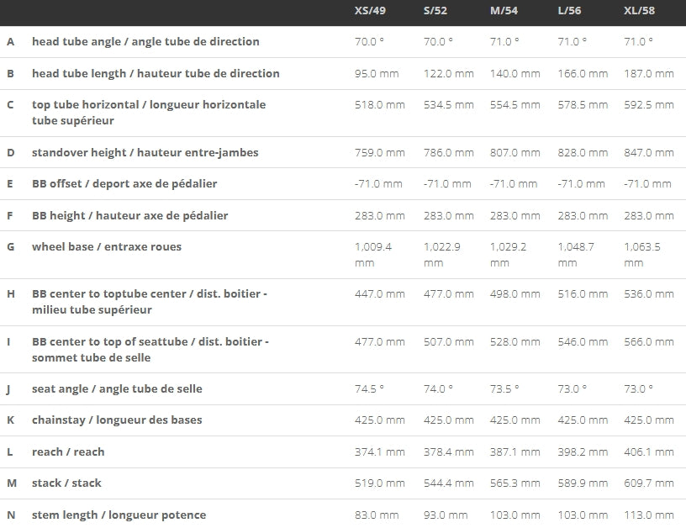This screenshot has width=686, height=528.
Task: Click the 1,009.4 mm wheel base value
Action: [x=375, y=255]
